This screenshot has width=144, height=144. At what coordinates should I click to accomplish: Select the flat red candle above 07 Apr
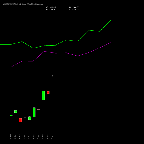(x=39, y=110)
